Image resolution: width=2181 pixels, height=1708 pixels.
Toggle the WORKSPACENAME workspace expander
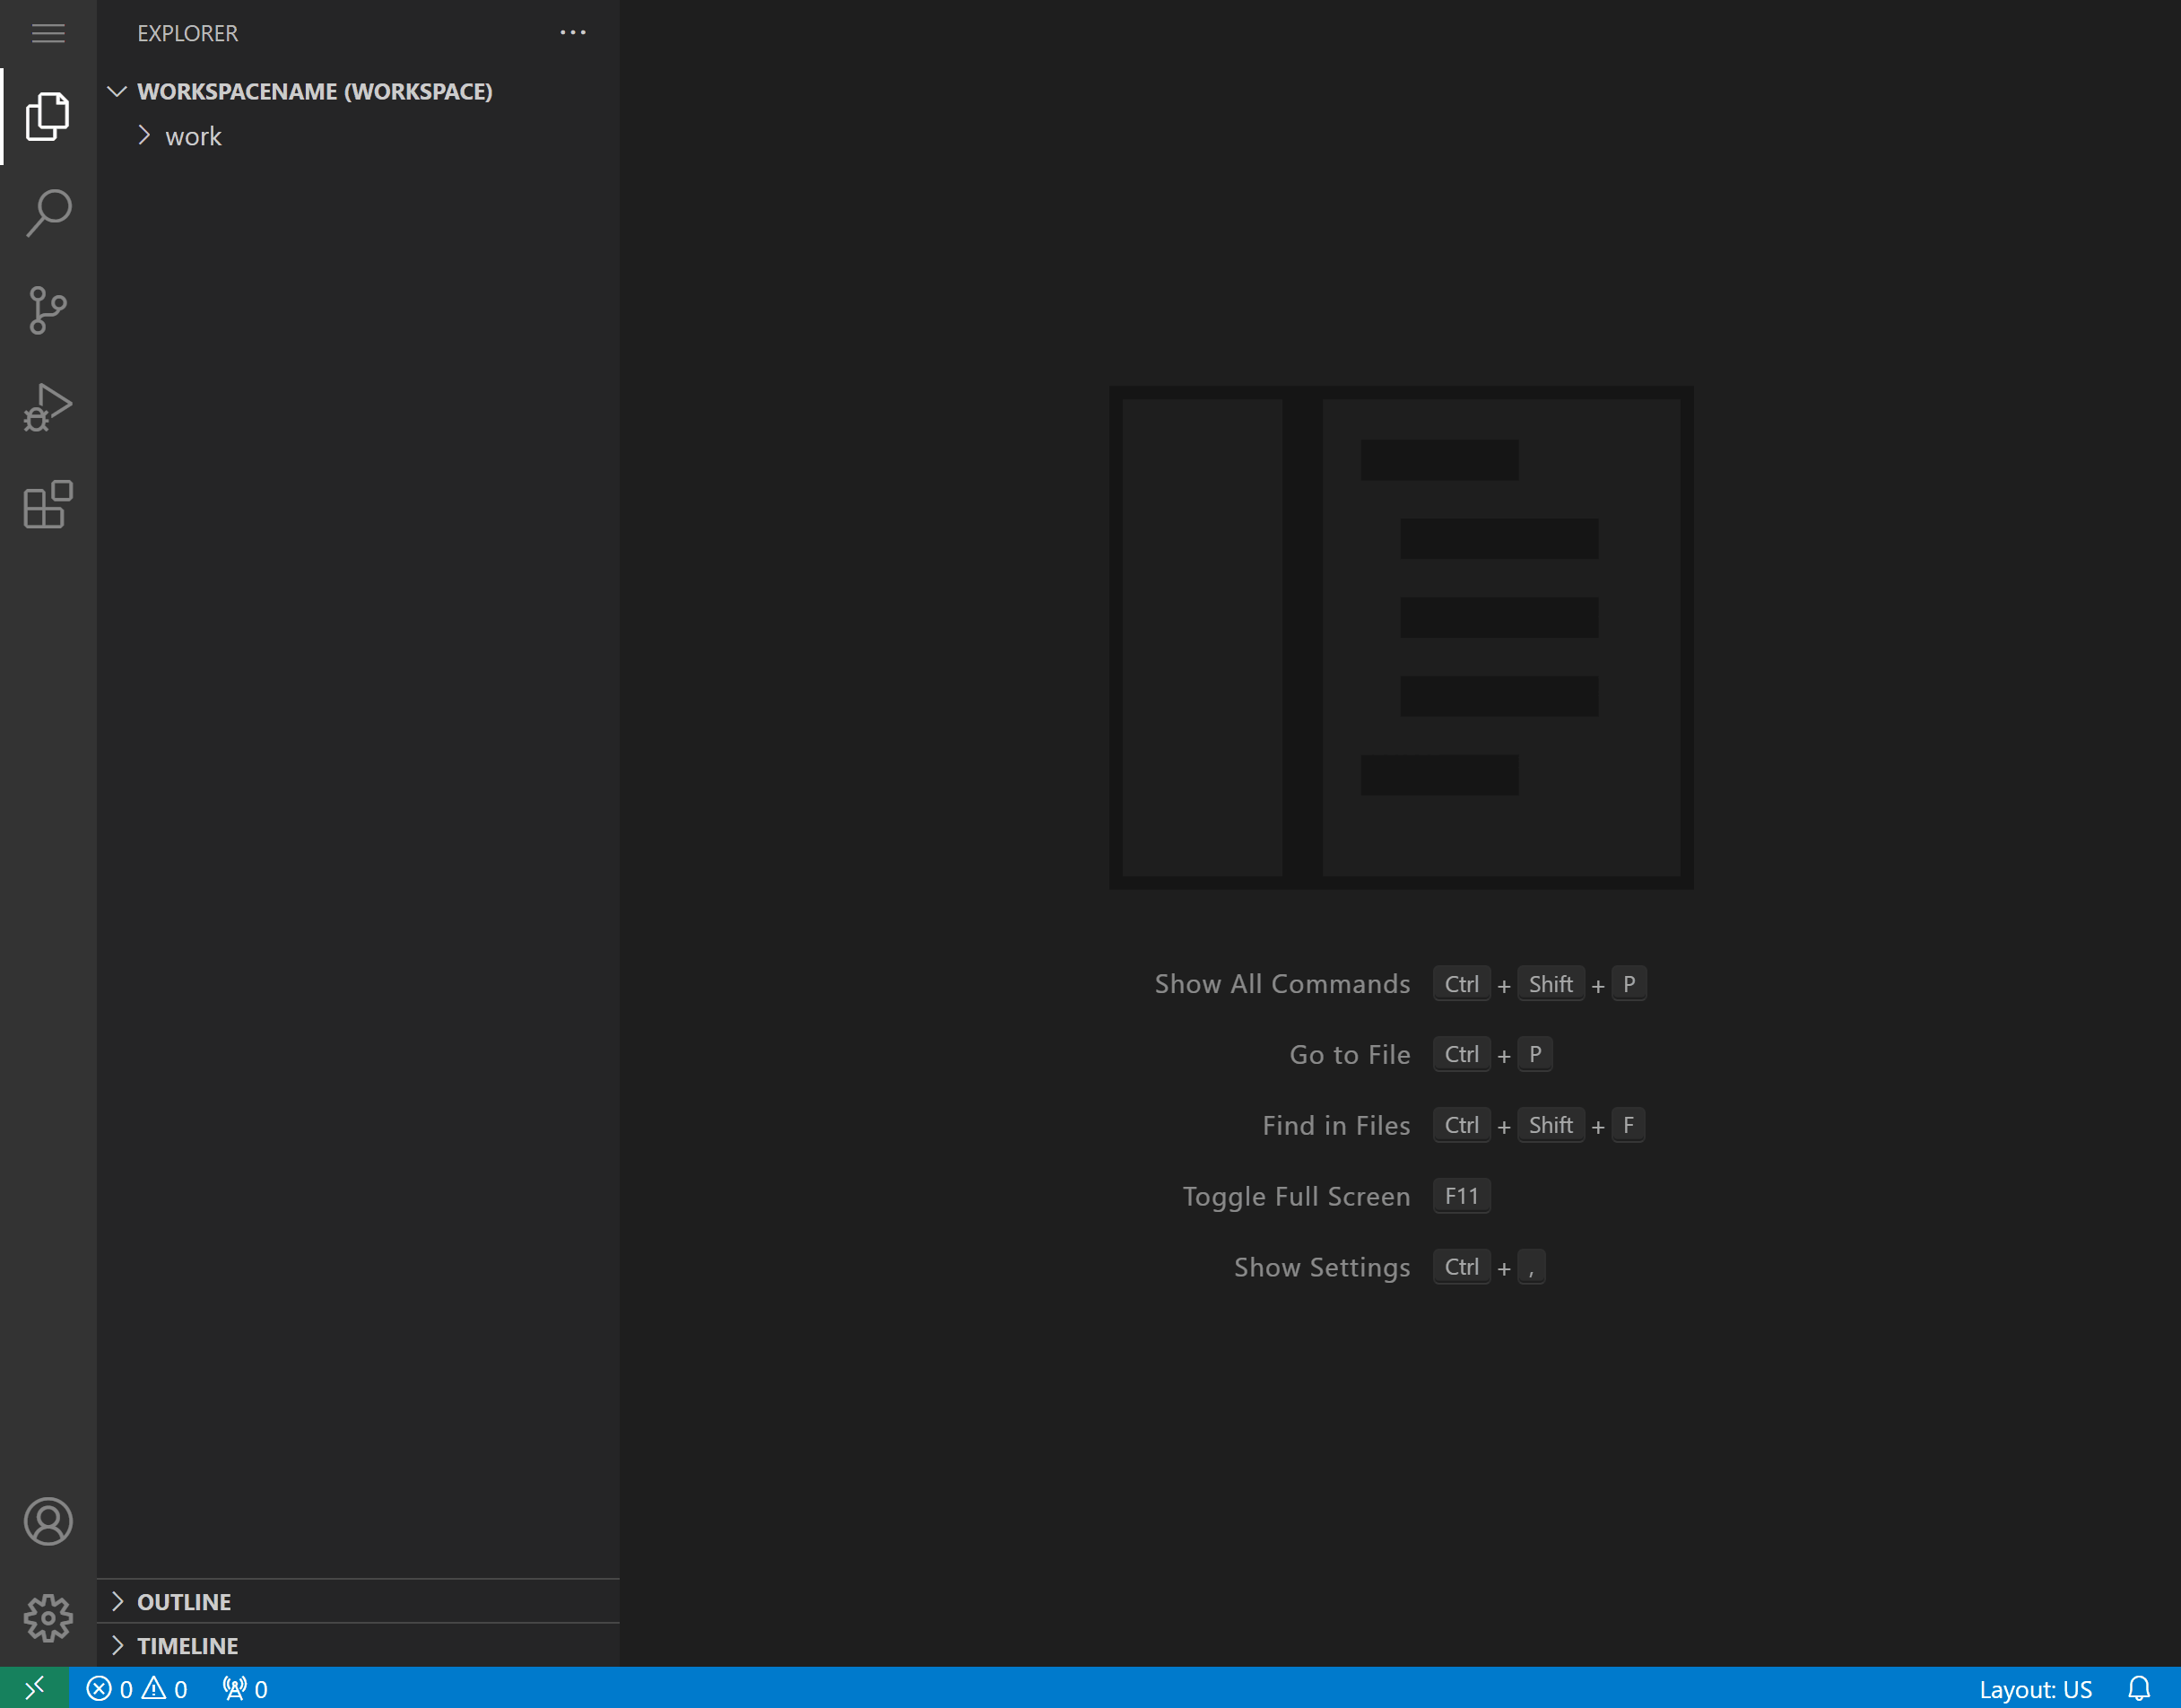pyautogui.click(x=115, y=91)
